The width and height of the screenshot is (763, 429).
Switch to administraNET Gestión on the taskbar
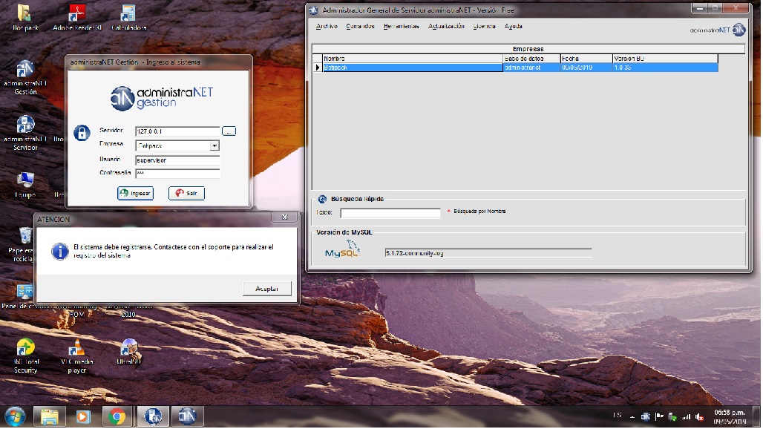[187, 416]
